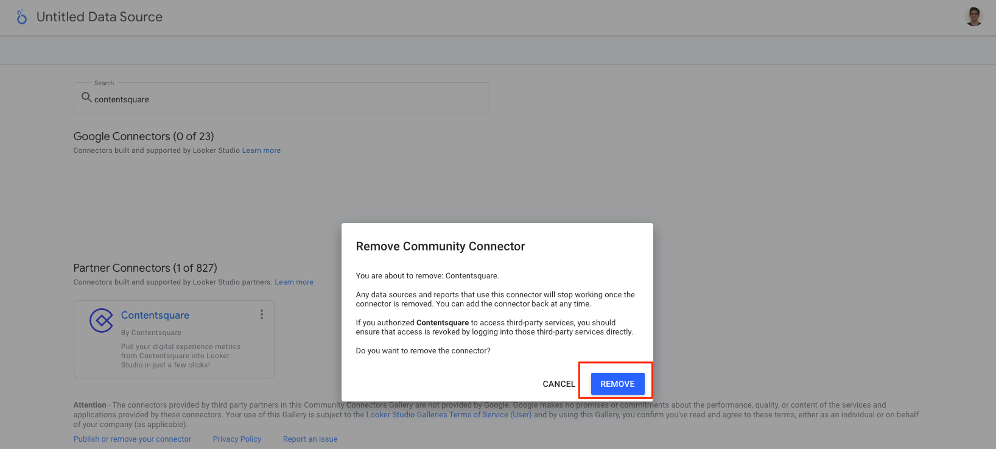The image size is (996, 449).
Task: Open the Contentsquare connector title link
Action: click(x=155, y=315)
